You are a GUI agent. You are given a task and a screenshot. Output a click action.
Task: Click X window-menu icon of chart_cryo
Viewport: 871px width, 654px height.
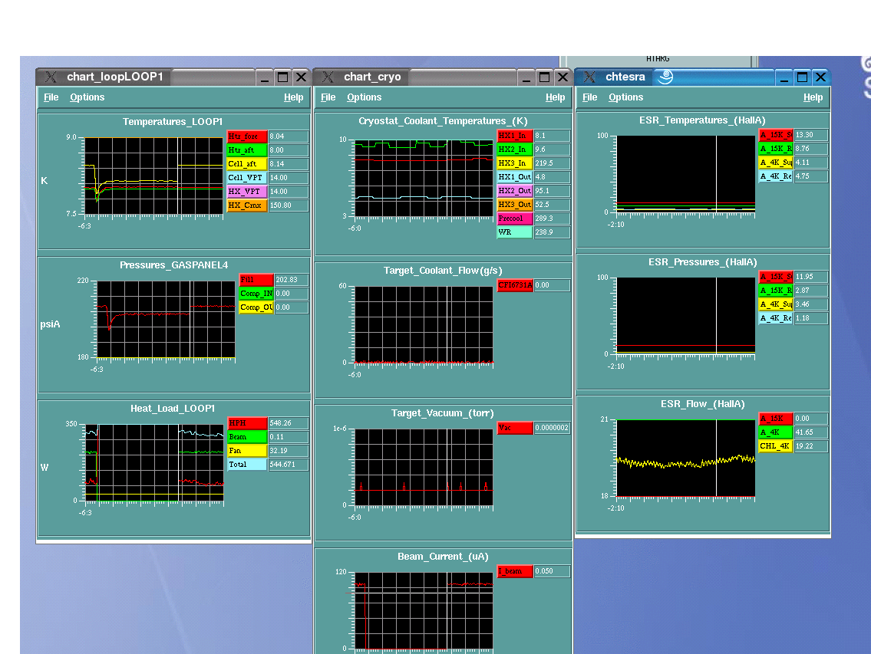(328, 77)
